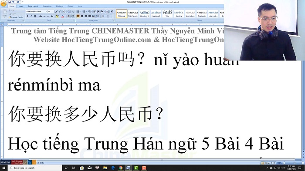
Task: Toggle Italic formatting
Action: coord(31,17)
